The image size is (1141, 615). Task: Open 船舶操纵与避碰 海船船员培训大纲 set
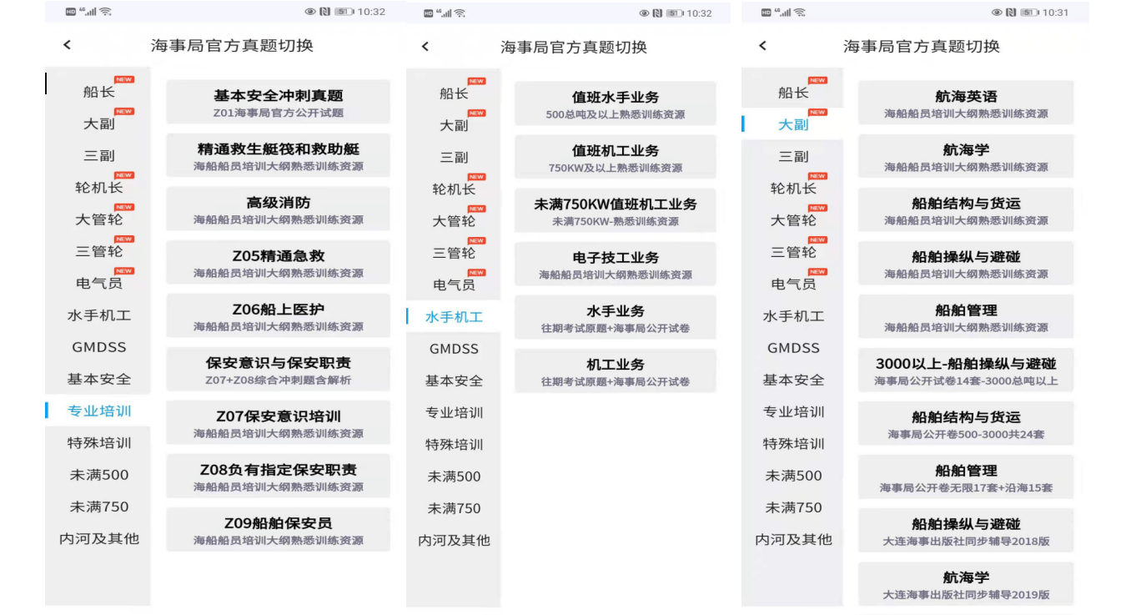(966, 264)
